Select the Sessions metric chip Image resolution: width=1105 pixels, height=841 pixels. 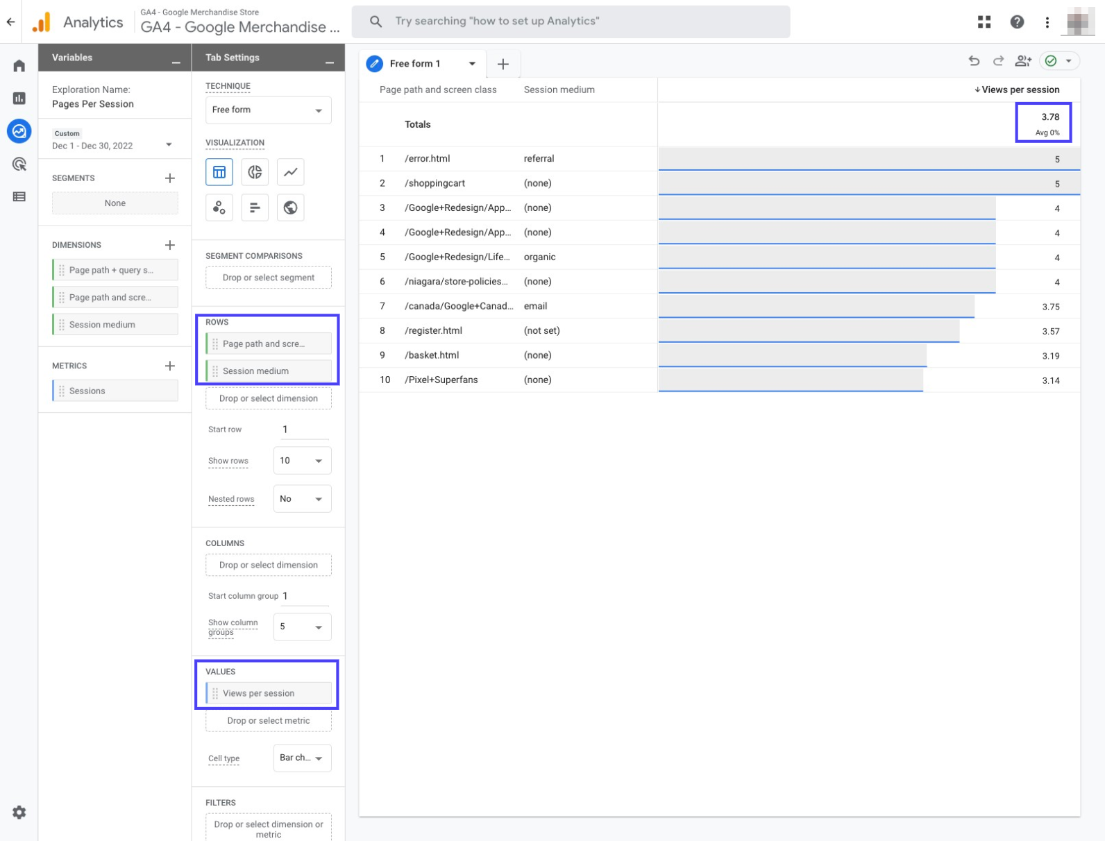tap(115, 391)
